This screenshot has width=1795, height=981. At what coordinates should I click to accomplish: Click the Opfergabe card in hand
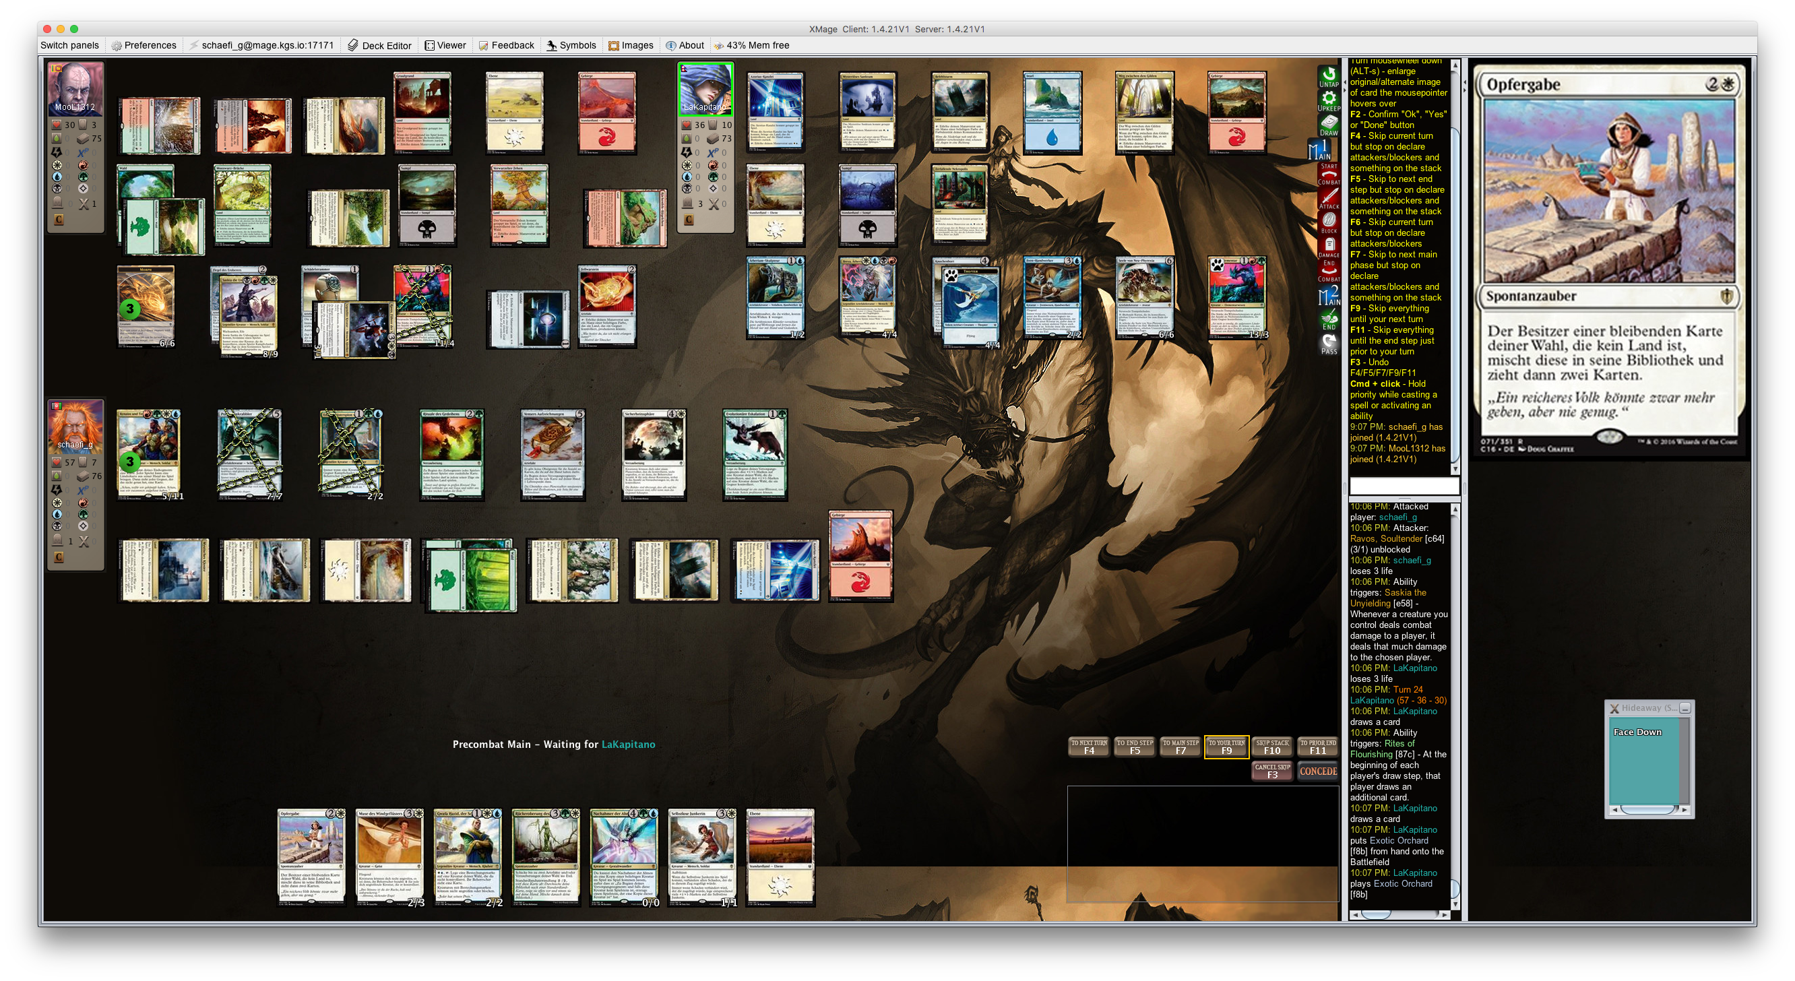pyautogui.click(x=311, y=857)
